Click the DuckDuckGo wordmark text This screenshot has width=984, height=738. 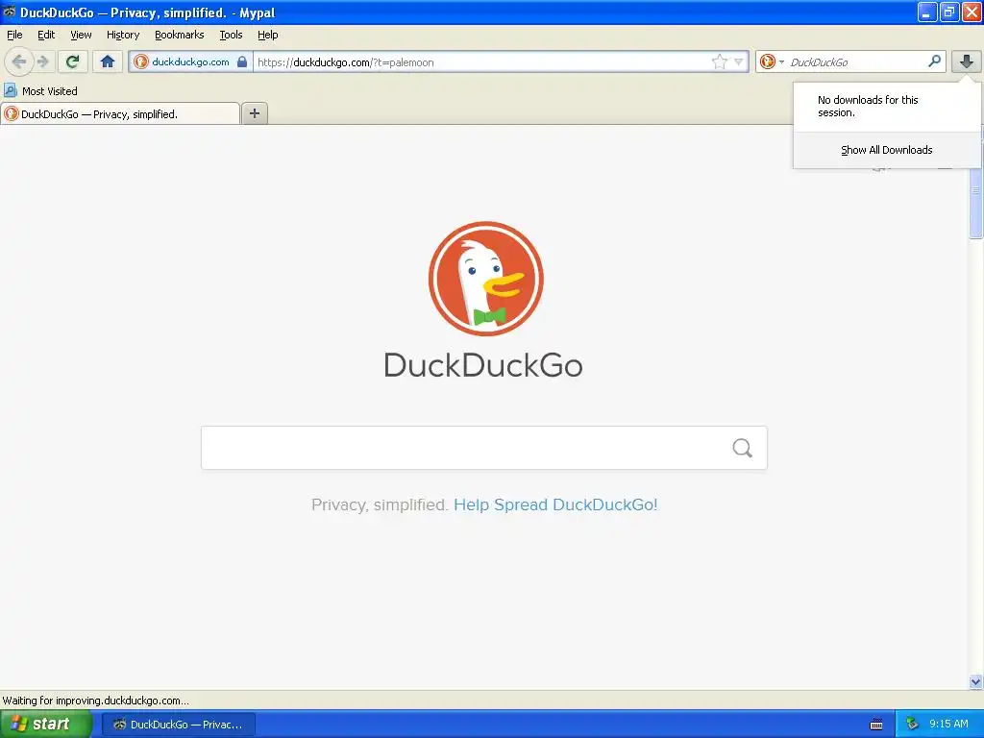pyautogui.click(x=483, y=365)
